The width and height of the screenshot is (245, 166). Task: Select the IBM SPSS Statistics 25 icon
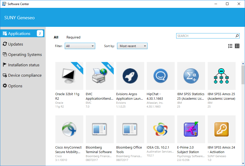coord(191,76)
